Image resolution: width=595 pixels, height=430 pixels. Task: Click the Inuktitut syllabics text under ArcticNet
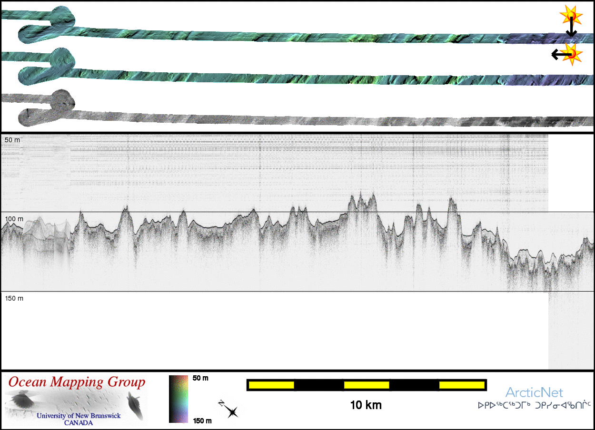[x=534, y=406]
